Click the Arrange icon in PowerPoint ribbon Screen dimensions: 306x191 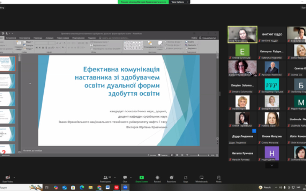point(150,43)
